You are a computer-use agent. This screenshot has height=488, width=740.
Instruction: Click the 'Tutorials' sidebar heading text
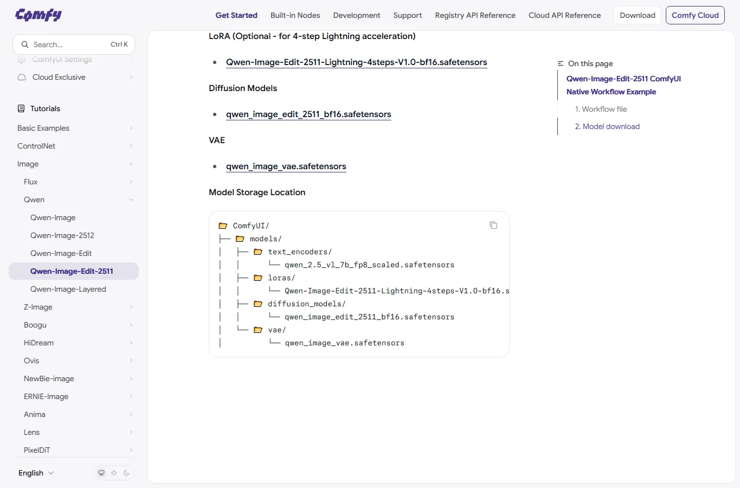(x=45, y=108)
